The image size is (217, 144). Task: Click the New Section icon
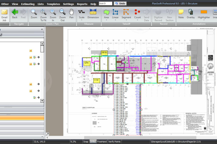tap(169, 12)
